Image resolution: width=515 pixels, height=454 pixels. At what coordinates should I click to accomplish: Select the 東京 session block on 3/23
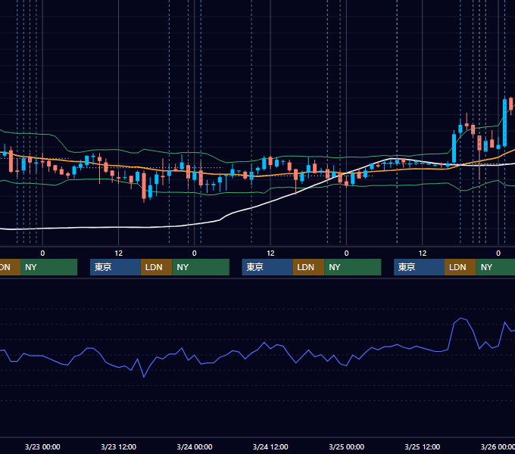pyautogui.click(x=115, y=267)
